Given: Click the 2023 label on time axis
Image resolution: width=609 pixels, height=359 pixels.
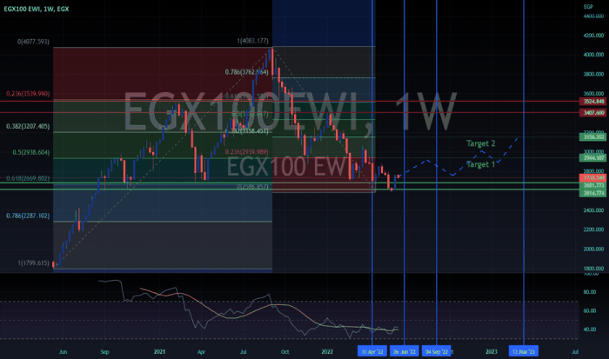Looking at the screenshot, I should click(x=492, y=352).
